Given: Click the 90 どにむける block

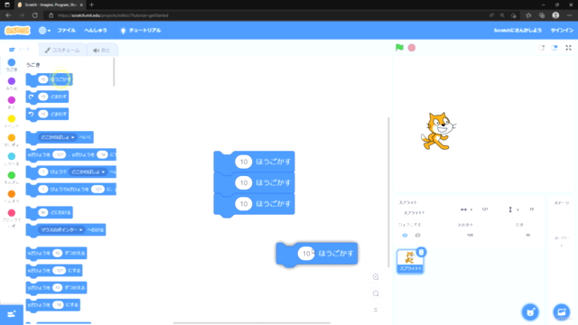Looking at the screenshot, I should point(50,213).
